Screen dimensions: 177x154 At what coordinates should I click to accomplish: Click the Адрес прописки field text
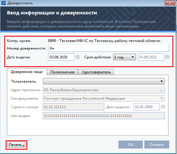pyautogui.click(x=71, y=90)
